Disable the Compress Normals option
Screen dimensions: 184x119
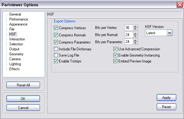56,35
